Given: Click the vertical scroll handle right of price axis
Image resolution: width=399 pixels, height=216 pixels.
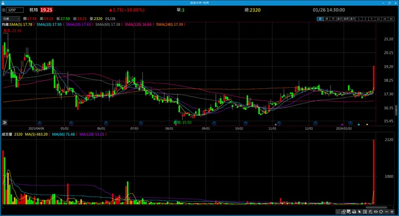Looking at the screenshot, I should click(396, 110).
